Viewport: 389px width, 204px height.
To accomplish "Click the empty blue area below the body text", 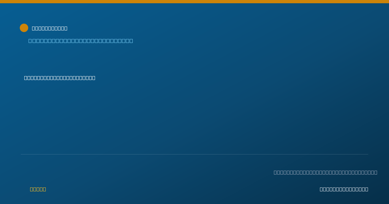I will point(194,117).
